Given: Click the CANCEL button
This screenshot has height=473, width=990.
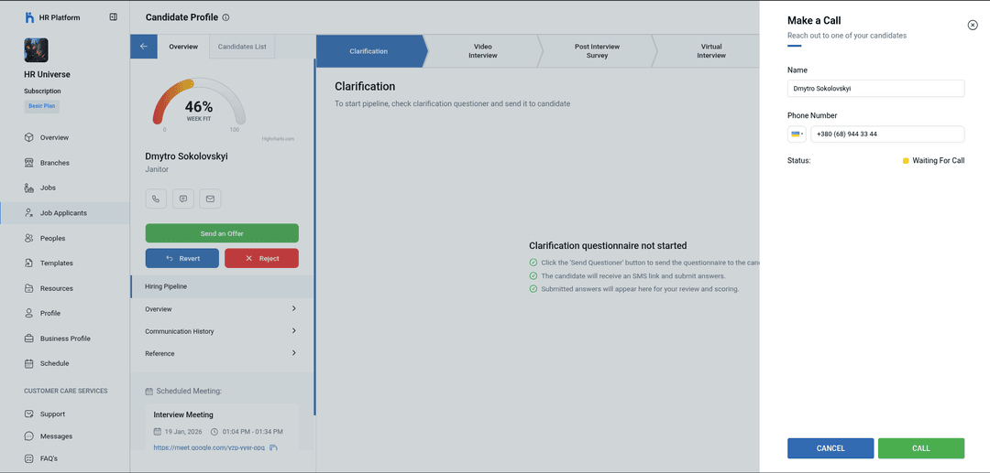Looking at the screenshot, I should tap(830, 448).
